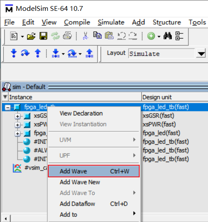Click the Open file folder icon
208x222 pixels.
click(31, 36)
